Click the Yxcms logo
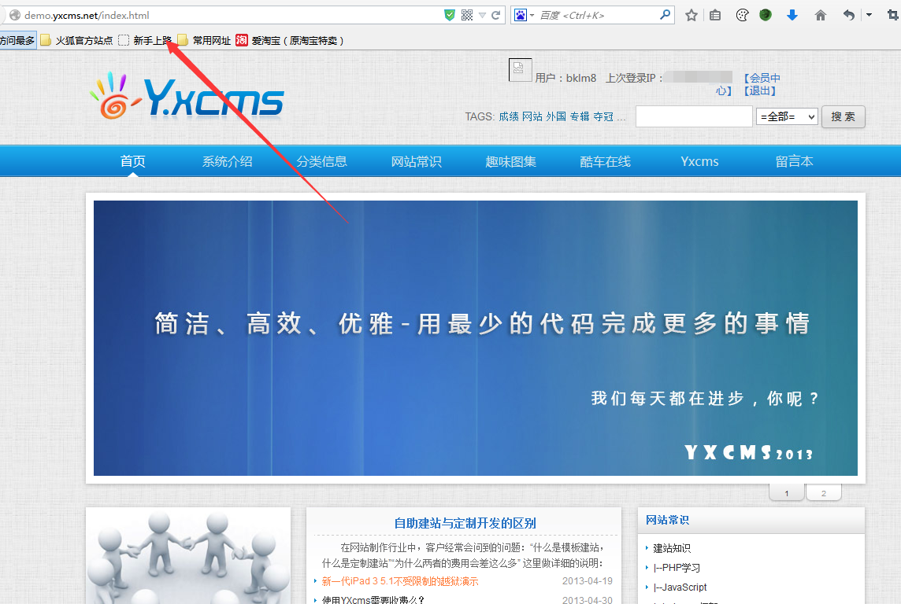The height and width of the screenshot is (604, 901). (187, 96)
